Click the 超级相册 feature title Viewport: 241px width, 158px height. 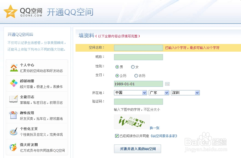(27, 81)
